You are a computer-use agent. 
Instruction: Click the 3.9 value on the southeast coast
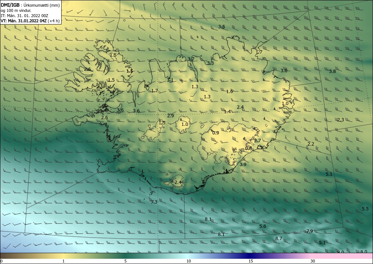tap(243, 164)
